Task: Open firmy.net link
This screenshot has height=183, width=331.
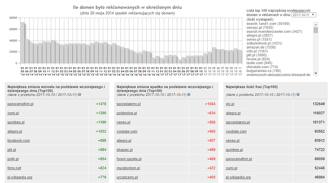Action: [x=14, y=168]
